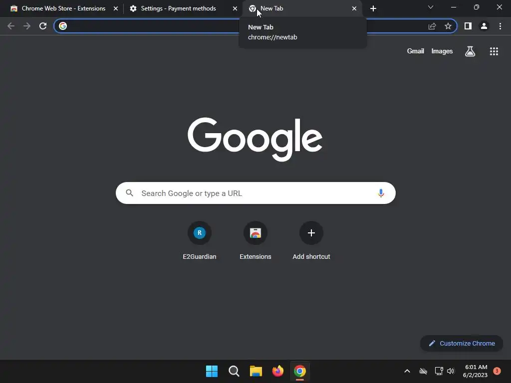Viewport: 511px width, 383px height.
Task: Bookmark this tab with the star icon
Action: click(448, 26)
